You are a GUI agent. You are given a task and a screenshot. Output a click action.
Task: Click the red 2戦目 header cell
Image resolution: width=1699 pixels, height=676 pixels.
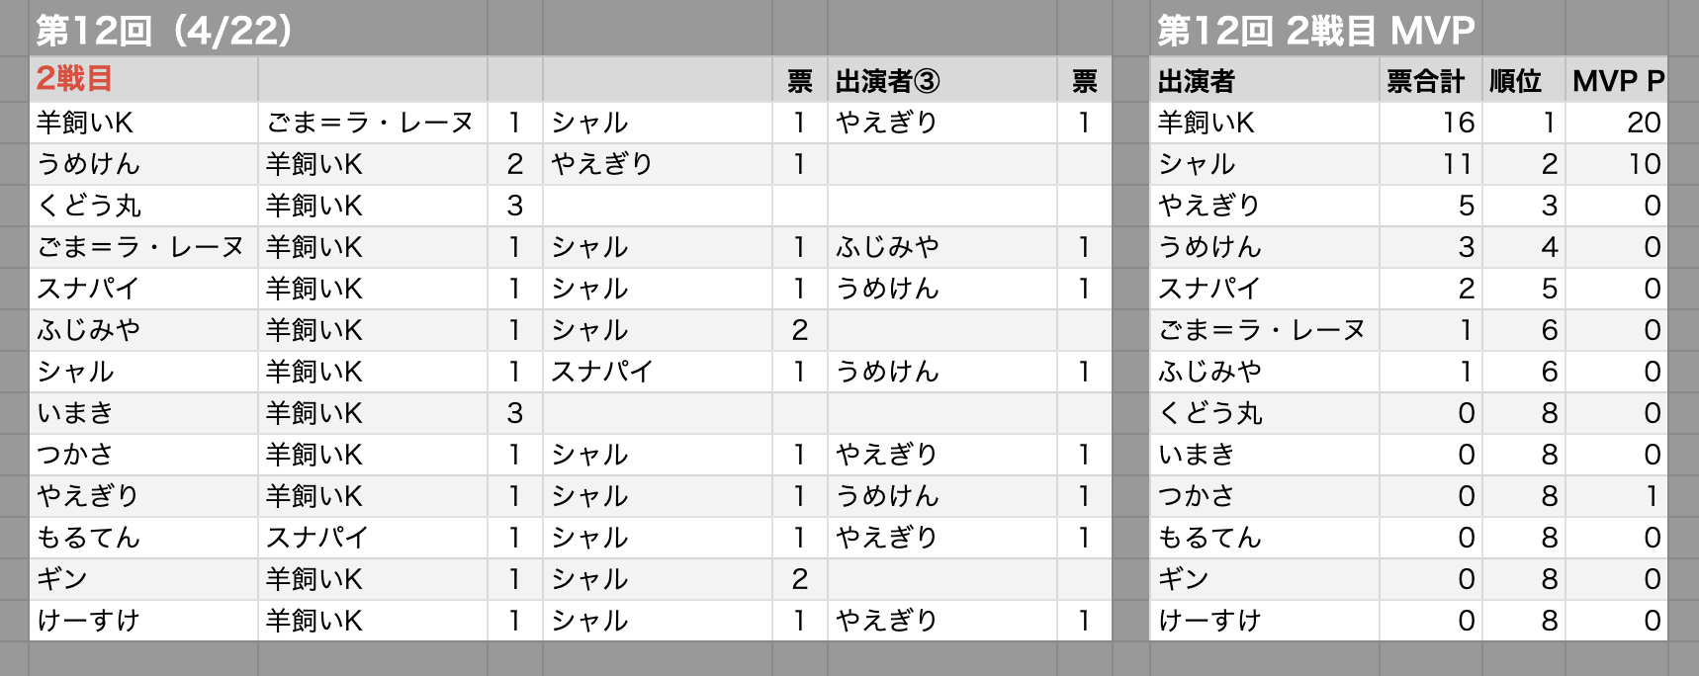[x=144, y=80]
